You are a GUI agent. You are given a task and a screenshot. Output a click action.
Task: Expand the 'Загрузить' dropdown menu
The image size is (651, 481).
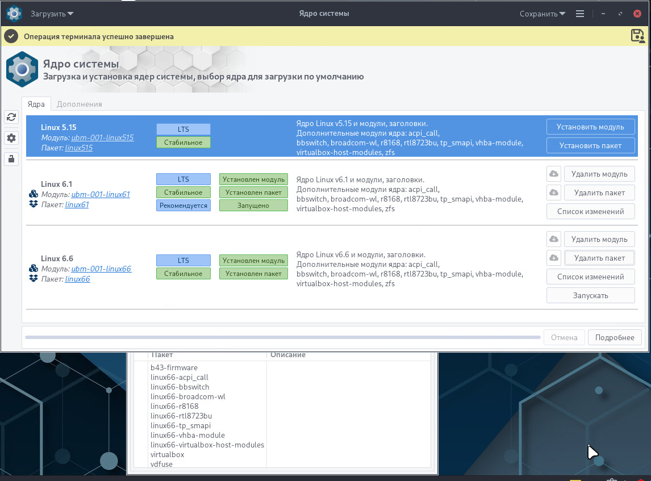tap(52, 14)
